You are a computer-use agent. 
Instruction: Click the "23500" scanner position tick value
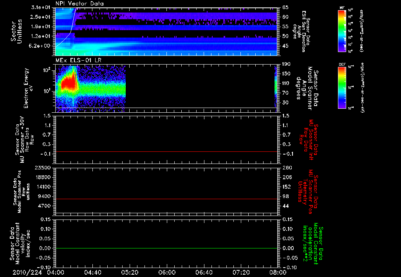43,168
